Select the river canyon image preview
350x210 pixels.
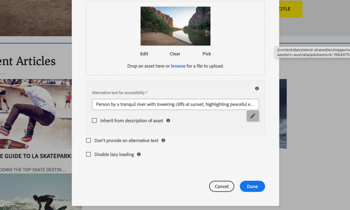click(x=175, y=26)
